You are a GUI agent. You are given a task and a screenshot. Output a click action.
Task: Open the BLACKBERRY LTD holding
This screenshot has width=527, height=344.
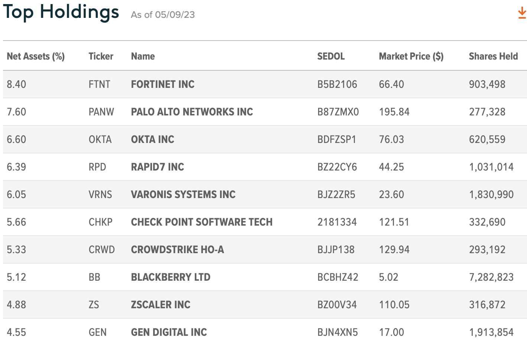pyautogui.click(x=171, y=277)
